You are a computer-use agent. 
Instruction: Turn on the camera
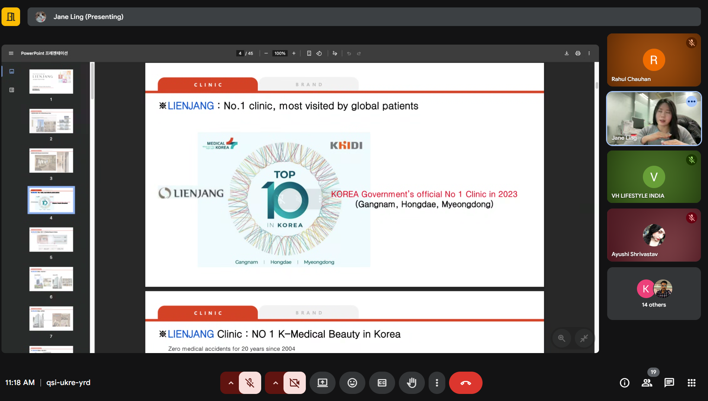pyautogui.click(x=294, y=382)
